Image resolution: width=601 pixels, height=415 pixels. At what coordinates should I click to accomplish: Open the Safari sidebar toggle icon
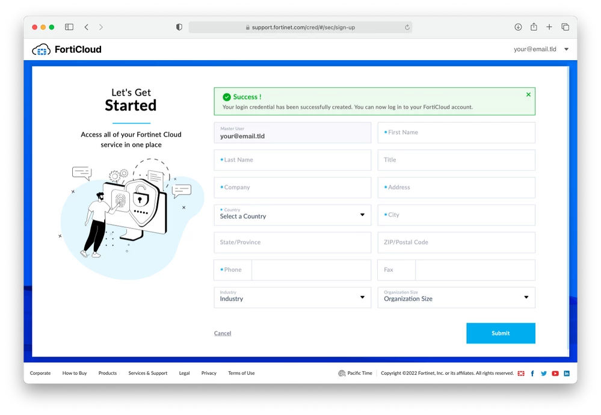(x=69, y=27)
